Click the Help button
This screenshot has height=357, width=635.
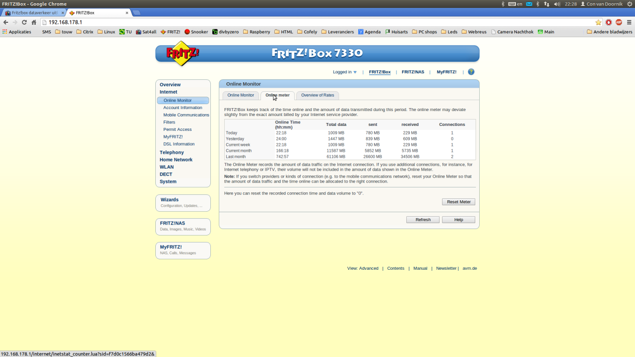pos(459,220)
